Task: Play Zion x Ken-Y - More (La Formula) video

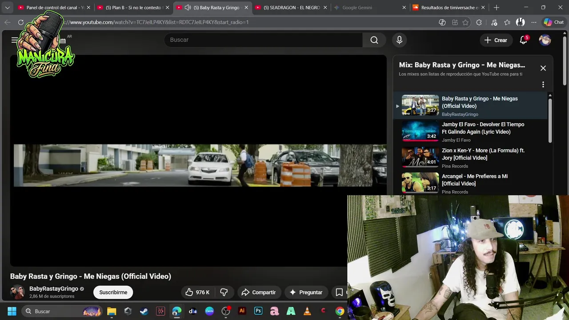Action: point(470,158)
